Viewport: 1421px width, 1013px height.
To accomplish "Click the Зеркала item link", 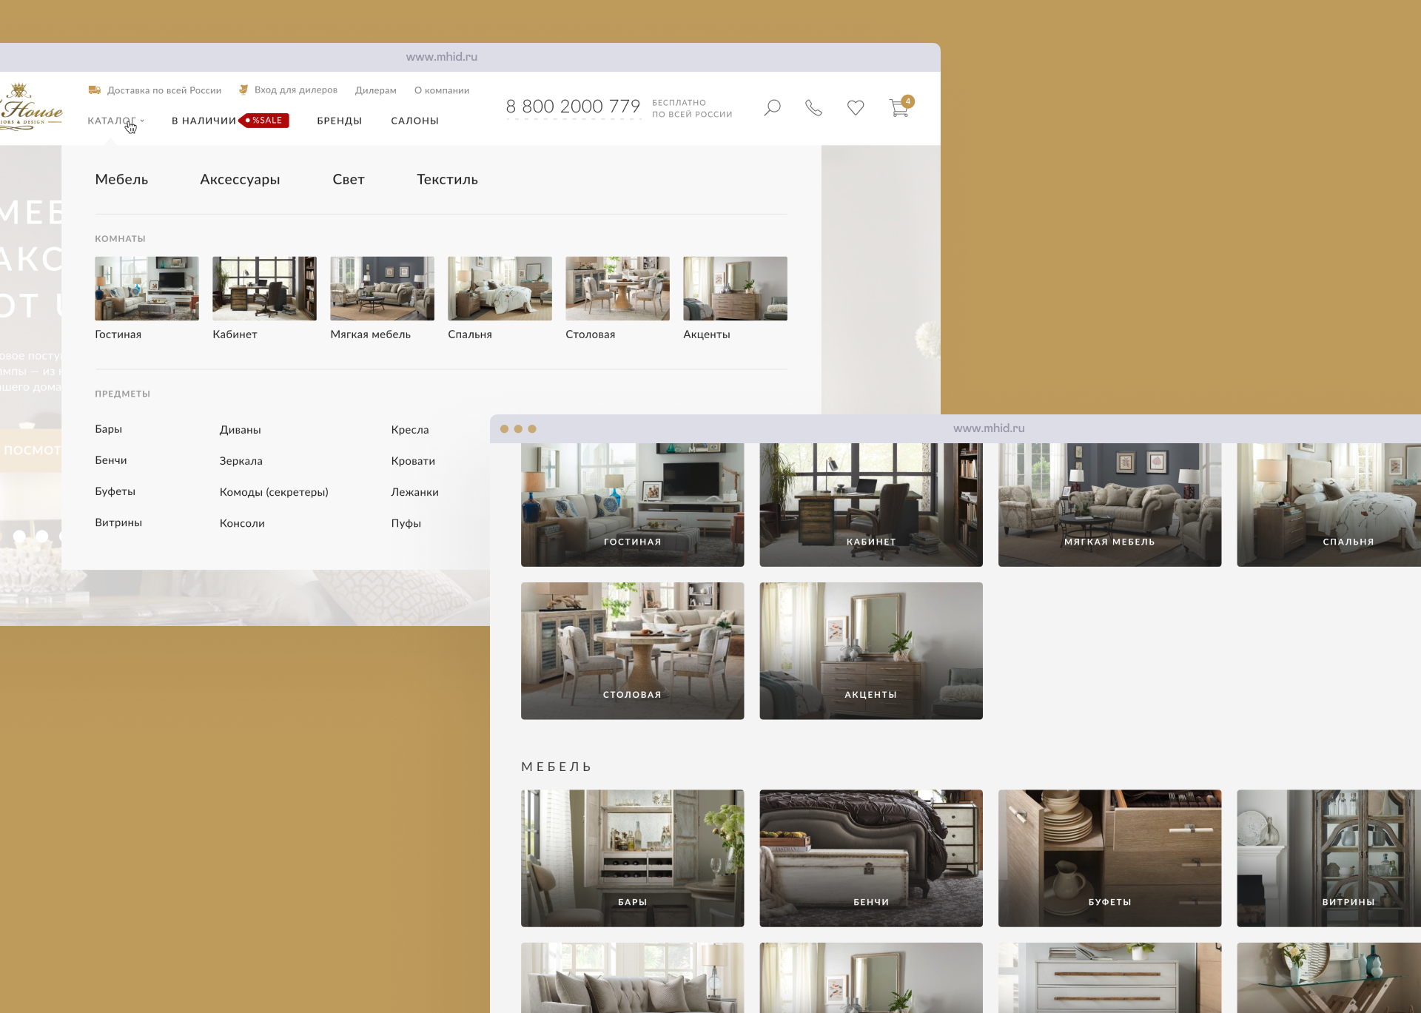I will click(241, 461).
